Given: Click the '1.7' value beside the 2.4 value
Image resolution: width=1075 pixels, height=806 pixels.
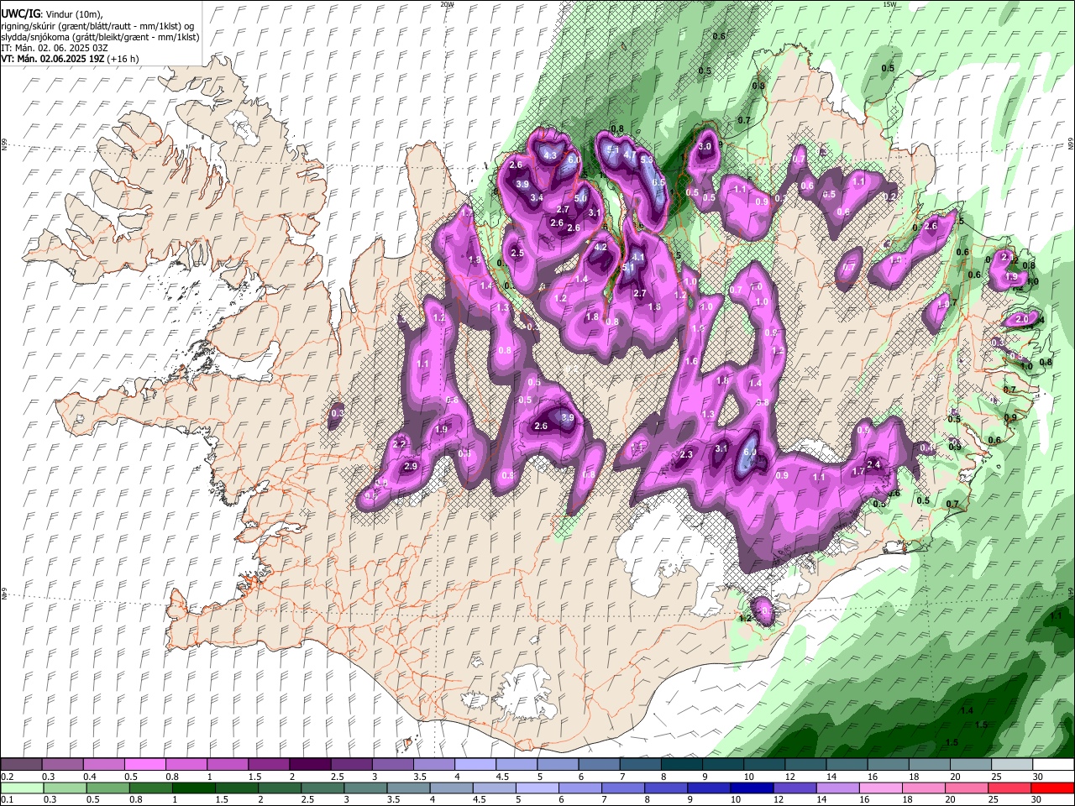Looking at the screenshot, I should pos(857,472).
